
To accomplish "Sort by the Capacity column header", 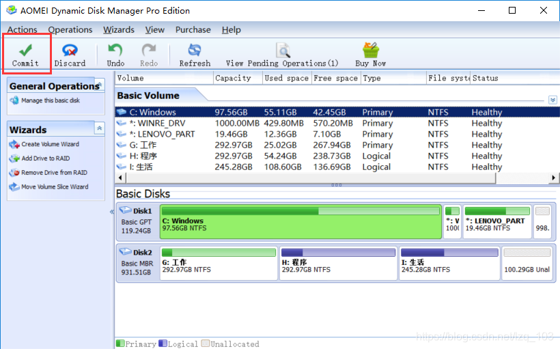I will [238, 78].
